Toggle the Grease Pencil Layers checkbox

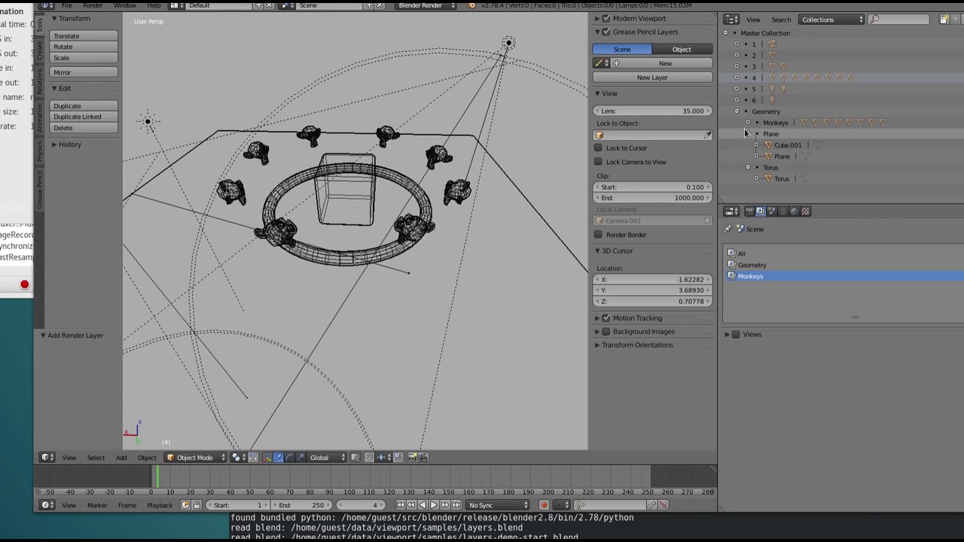(606, 32)
